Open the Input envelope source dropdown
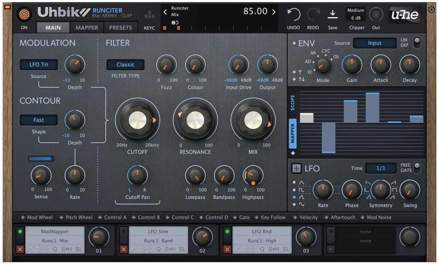Screen dimensions: 439x264 point(375,43)
